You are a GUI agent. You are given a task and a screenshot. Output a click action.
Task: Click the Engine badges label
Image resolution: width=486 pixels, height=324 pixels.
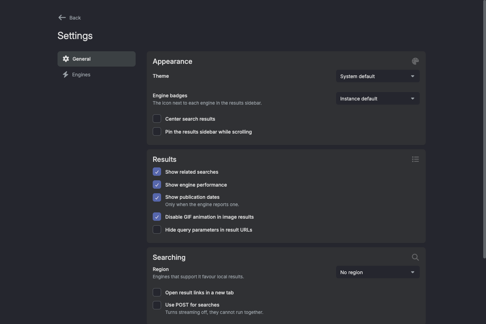170,96
